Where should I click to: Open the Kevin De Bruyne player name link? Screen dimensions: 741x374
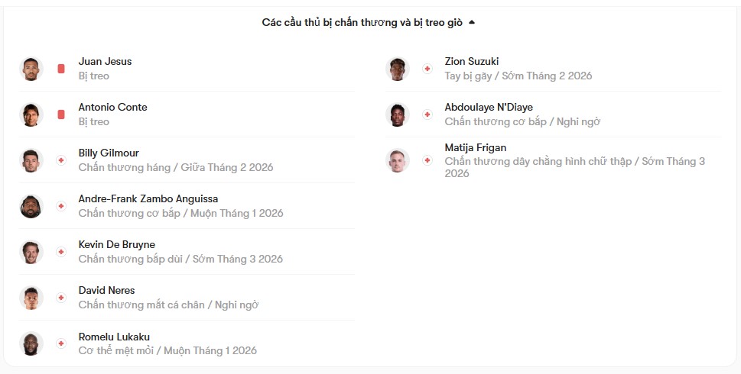point(116,244)
